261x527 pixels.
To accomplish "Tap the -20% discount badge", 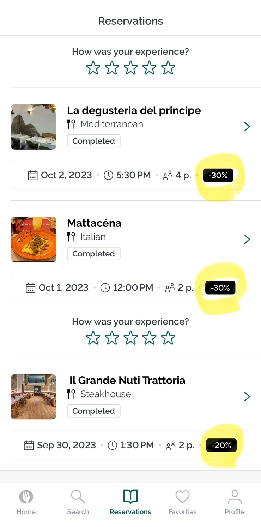I will click(x=221, y=446).
